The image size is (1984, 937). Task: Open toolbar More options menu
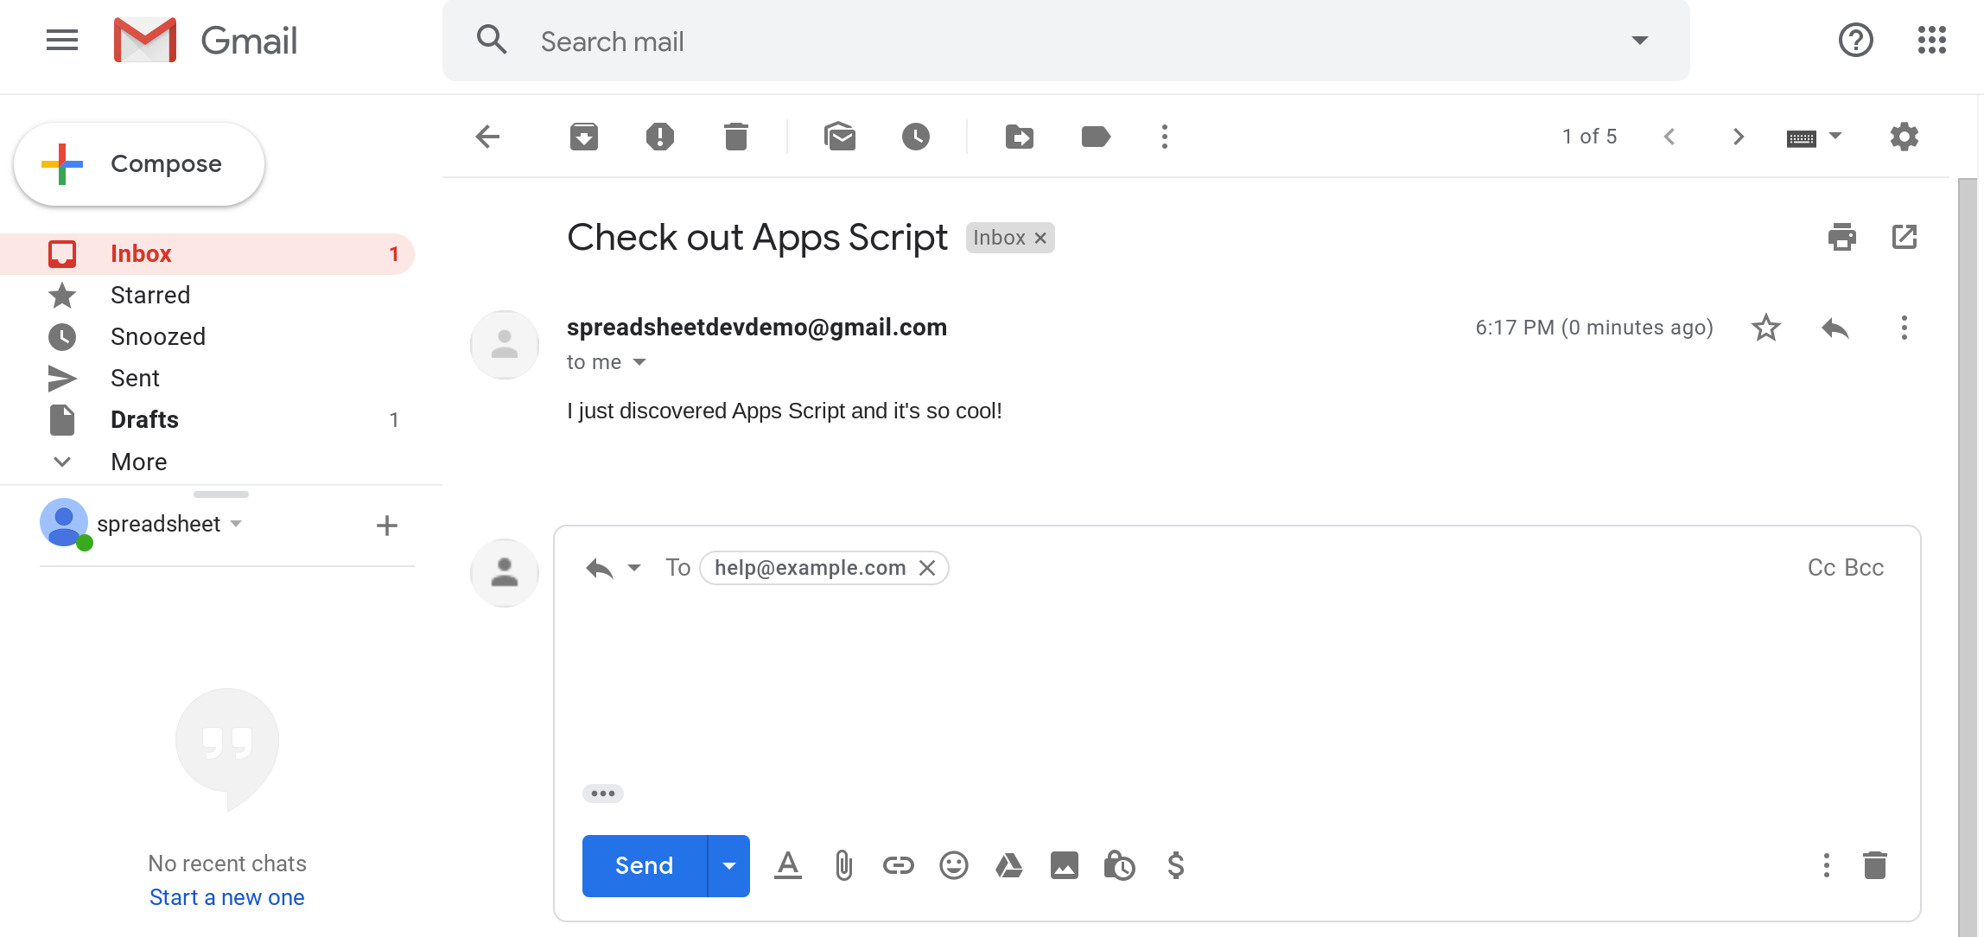(1165, 137)
